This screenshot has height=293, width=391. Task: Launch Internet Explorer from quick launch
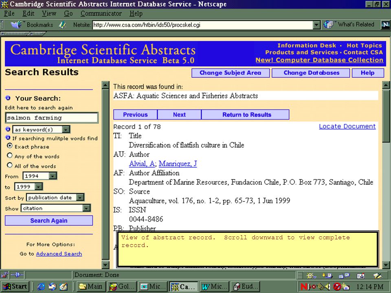tap(41, 287)
